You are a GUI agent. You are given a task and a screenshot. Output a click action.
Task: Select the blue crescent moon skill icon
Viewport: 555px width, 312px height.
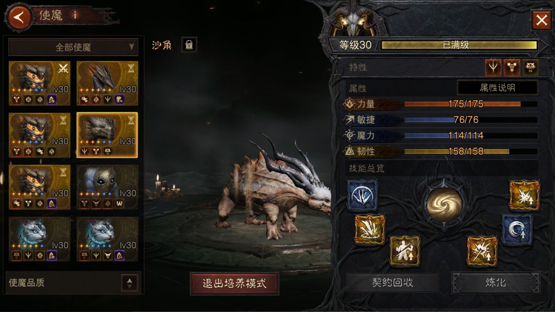pyautogui.click(x=517, y=230)
